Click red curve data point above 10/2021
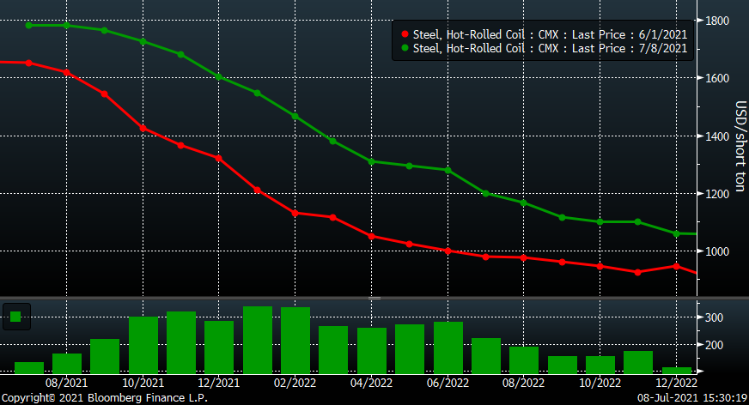 [x=143, y=129]
